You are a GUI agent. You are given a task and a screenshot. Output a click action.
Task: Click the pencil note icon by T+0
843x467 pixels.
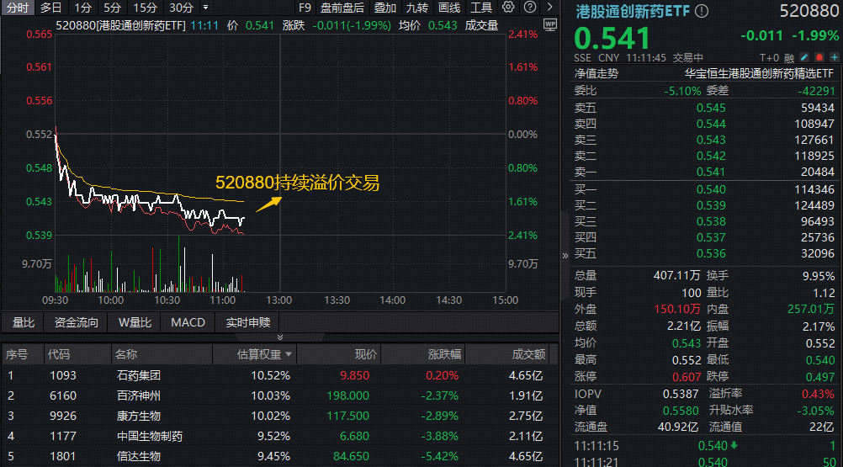804,58
